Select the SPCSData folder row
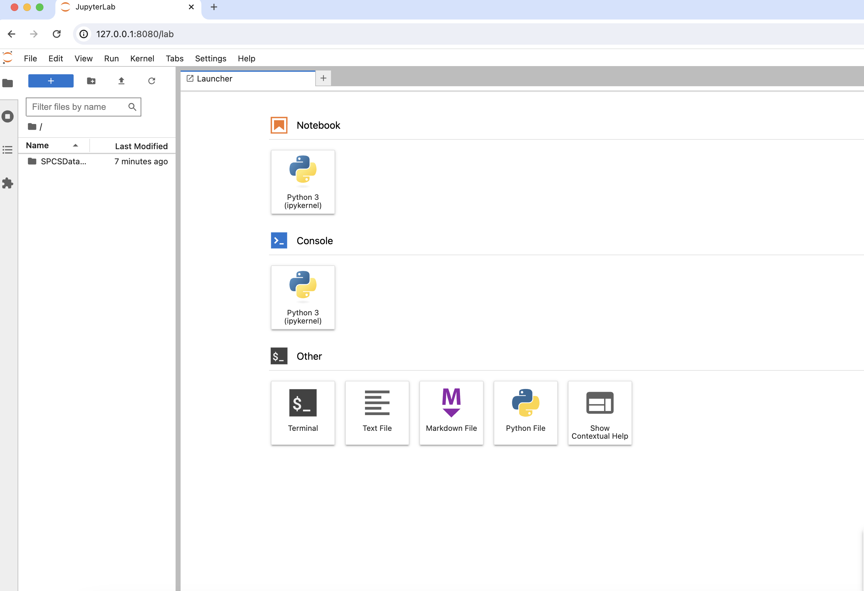The height and width of the screenshot is (591, 864). [x=97, y=161]
